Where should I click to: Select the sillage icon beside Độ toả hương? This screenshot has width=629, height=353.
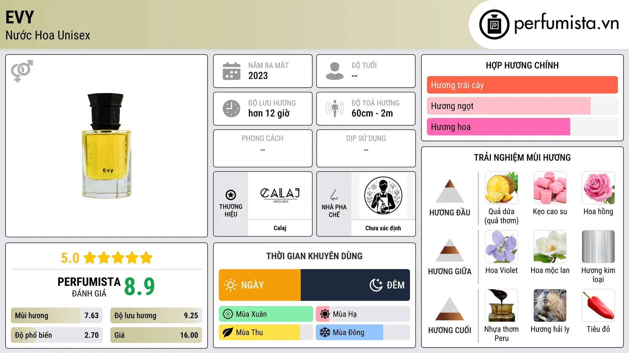(x=335, y=108)
